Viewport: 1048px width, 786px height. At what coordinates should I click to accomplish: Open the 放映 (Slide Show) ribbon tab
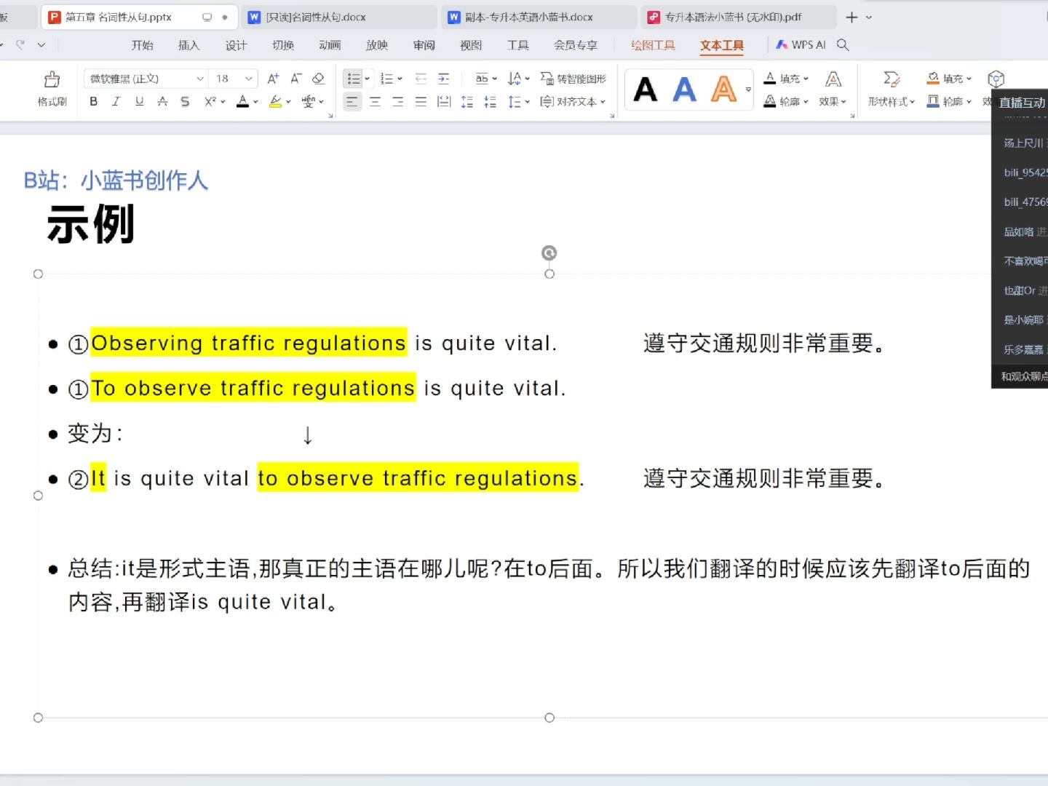point(377,45)
